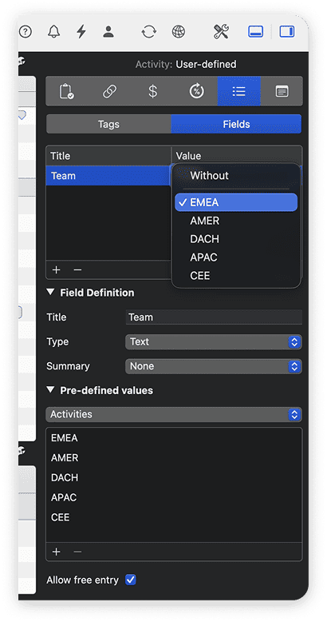The height and width of the screenshot is (622, 327).
Task: Switch to the Tags tab
Action: pyautogui.click(x=108, y=124)
